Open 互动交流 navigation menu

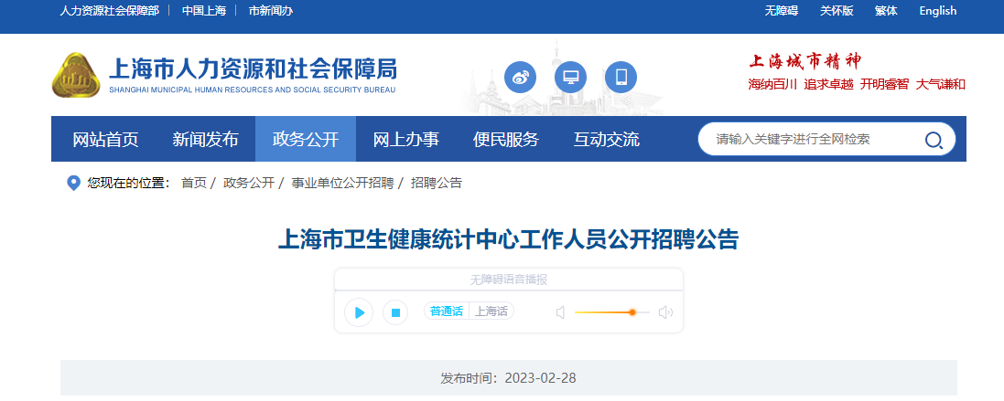(607, 140)
